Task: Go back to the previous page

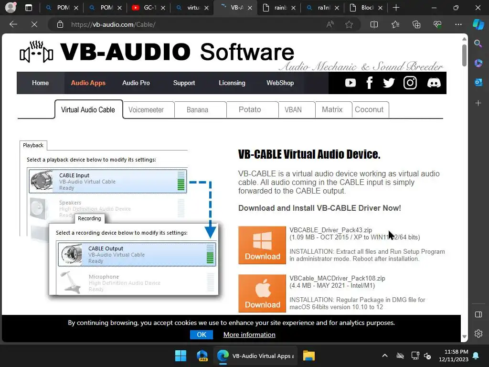Action: [13, 24]
